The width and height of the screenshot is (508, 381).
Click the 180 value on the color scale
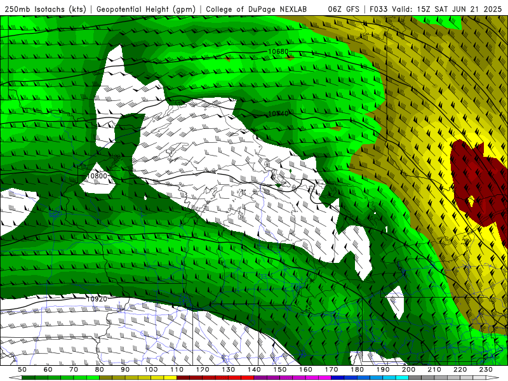pyautogui.click(x=357, y=370)
